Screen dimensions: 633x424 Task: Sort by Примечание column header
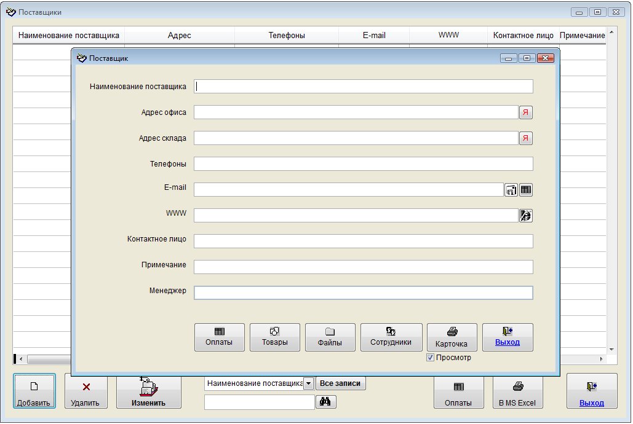pyautogui.click(x=582, y=36)
